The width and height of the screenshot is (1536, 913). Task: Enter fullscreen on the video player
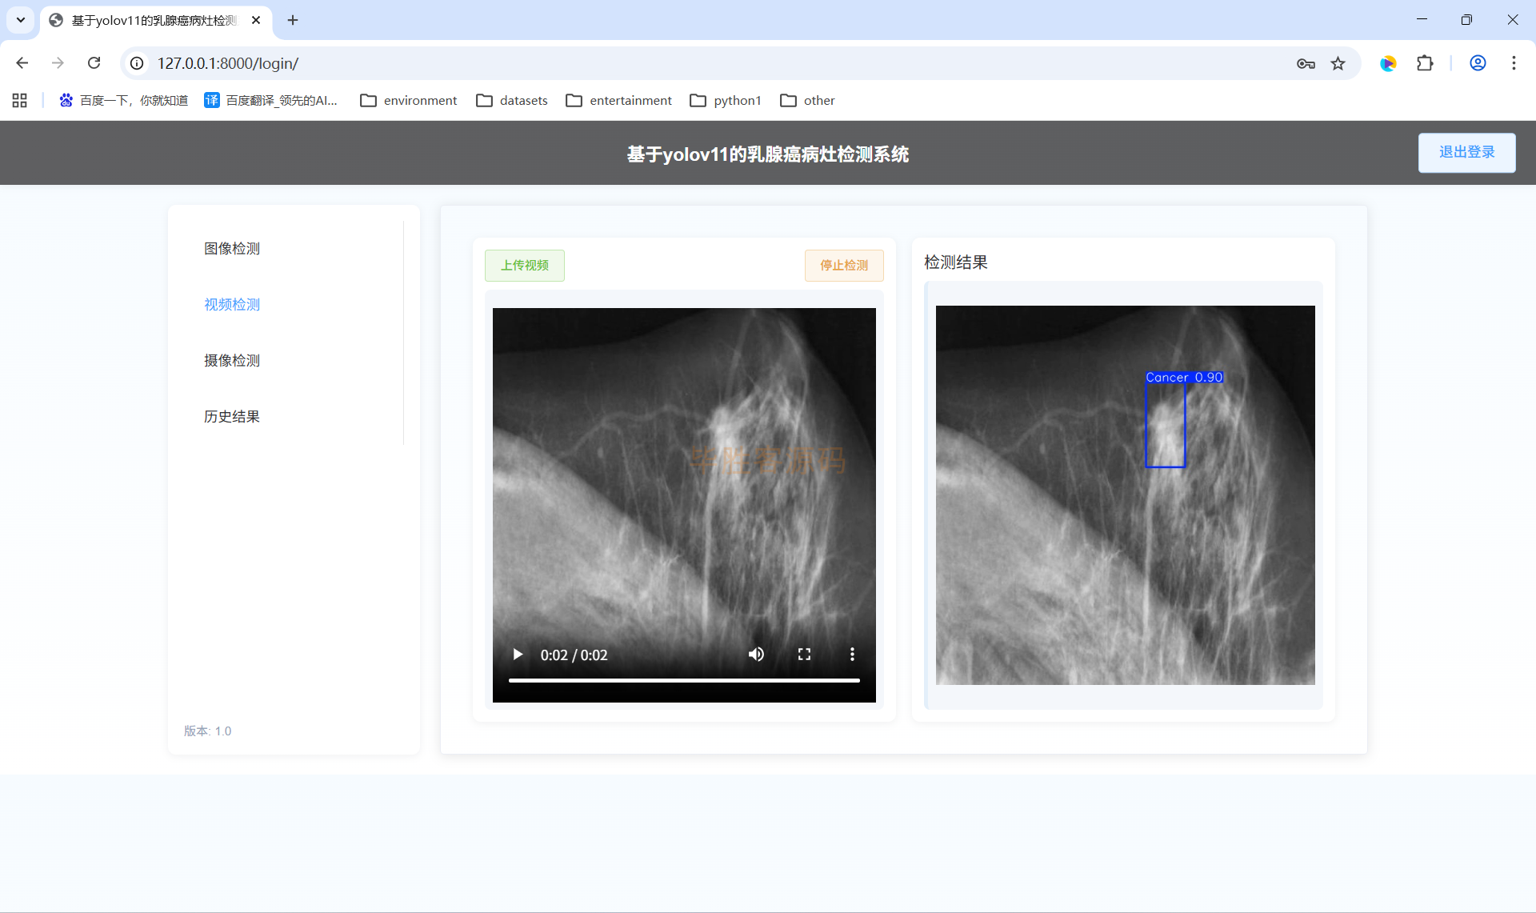[804, 655]
